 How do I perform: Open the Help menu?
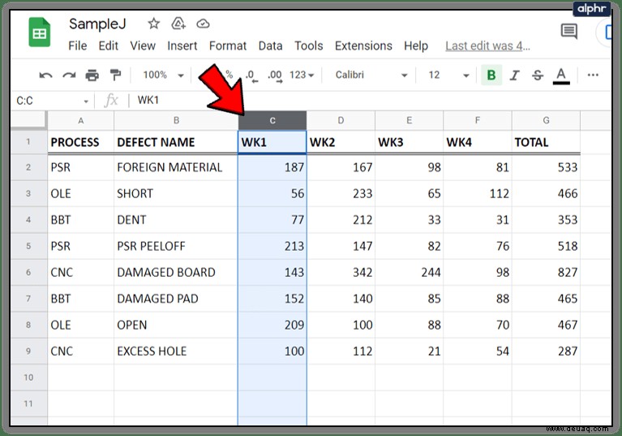click(416, 46)
